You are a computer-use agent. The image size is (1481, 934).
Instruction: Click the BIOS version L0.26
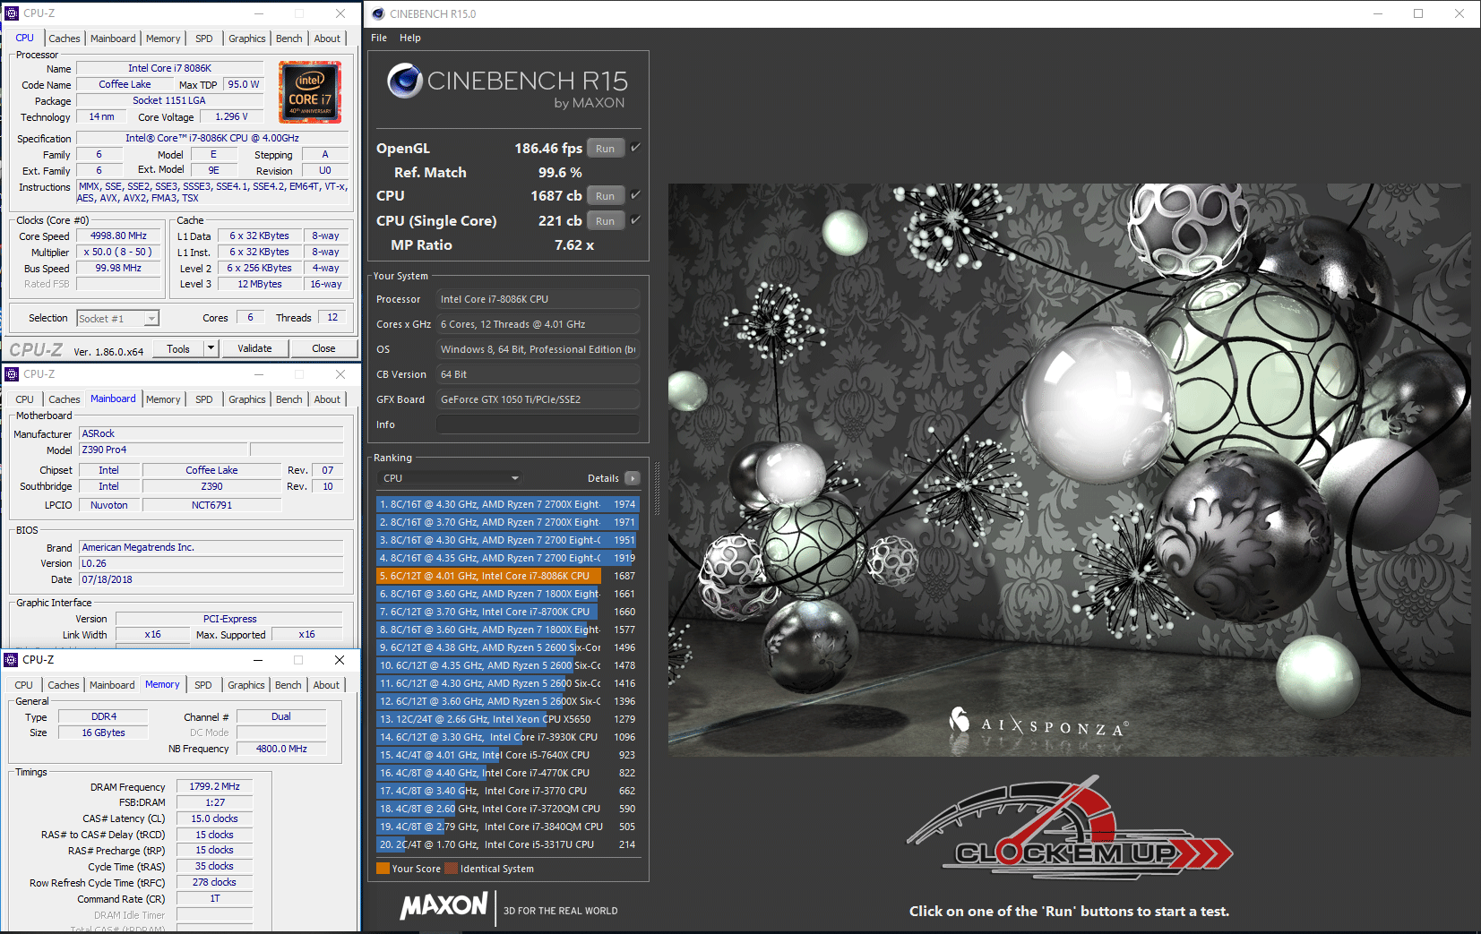211,563
